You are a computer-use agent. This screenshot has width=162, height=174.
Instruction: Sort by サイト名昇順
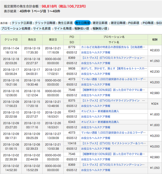pos(42,29)
